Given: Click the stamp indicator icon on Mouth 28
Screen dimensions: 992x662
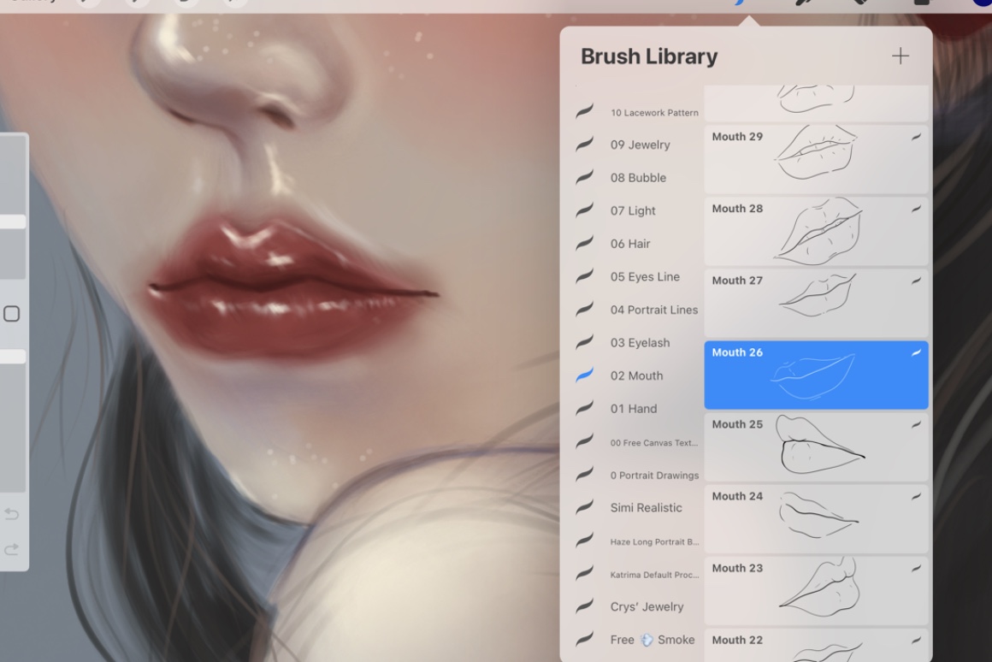Looking at the screenshot, I should [x=916, y=209].
